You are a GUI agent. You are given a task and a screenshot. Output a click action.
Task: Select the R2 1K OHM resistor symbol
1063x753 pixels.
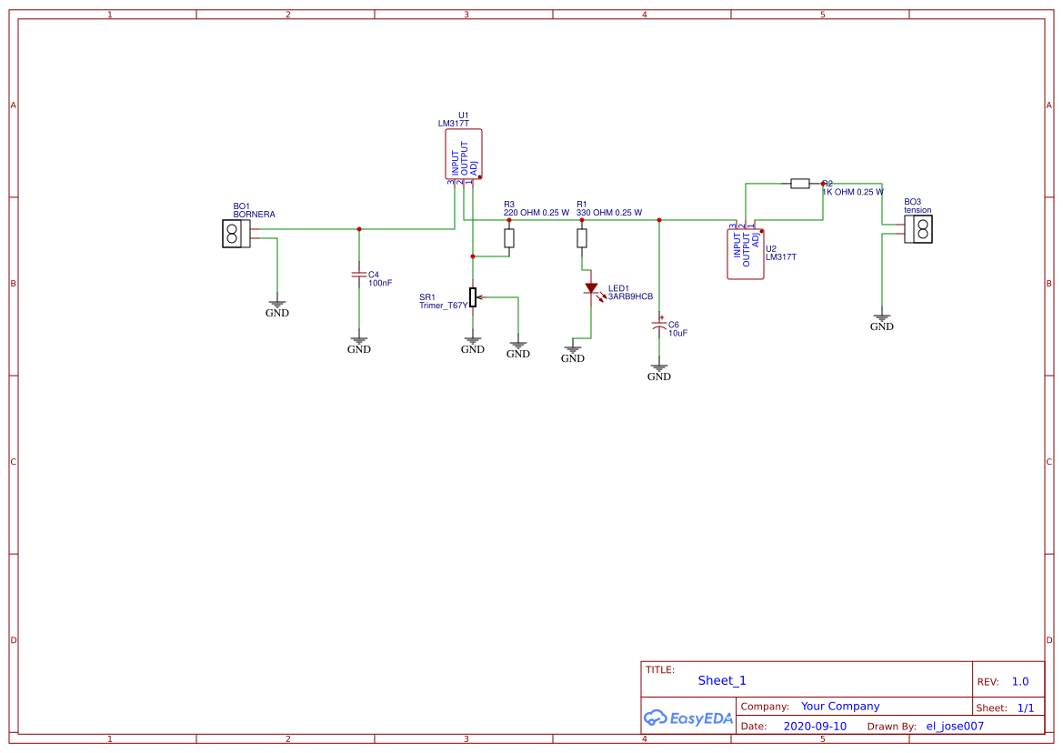tap(801, 183)
